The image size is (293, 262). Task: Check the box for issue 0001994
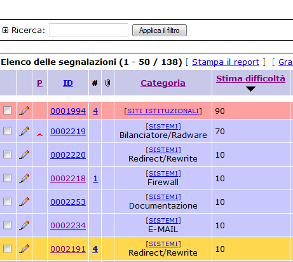point(8,111)
